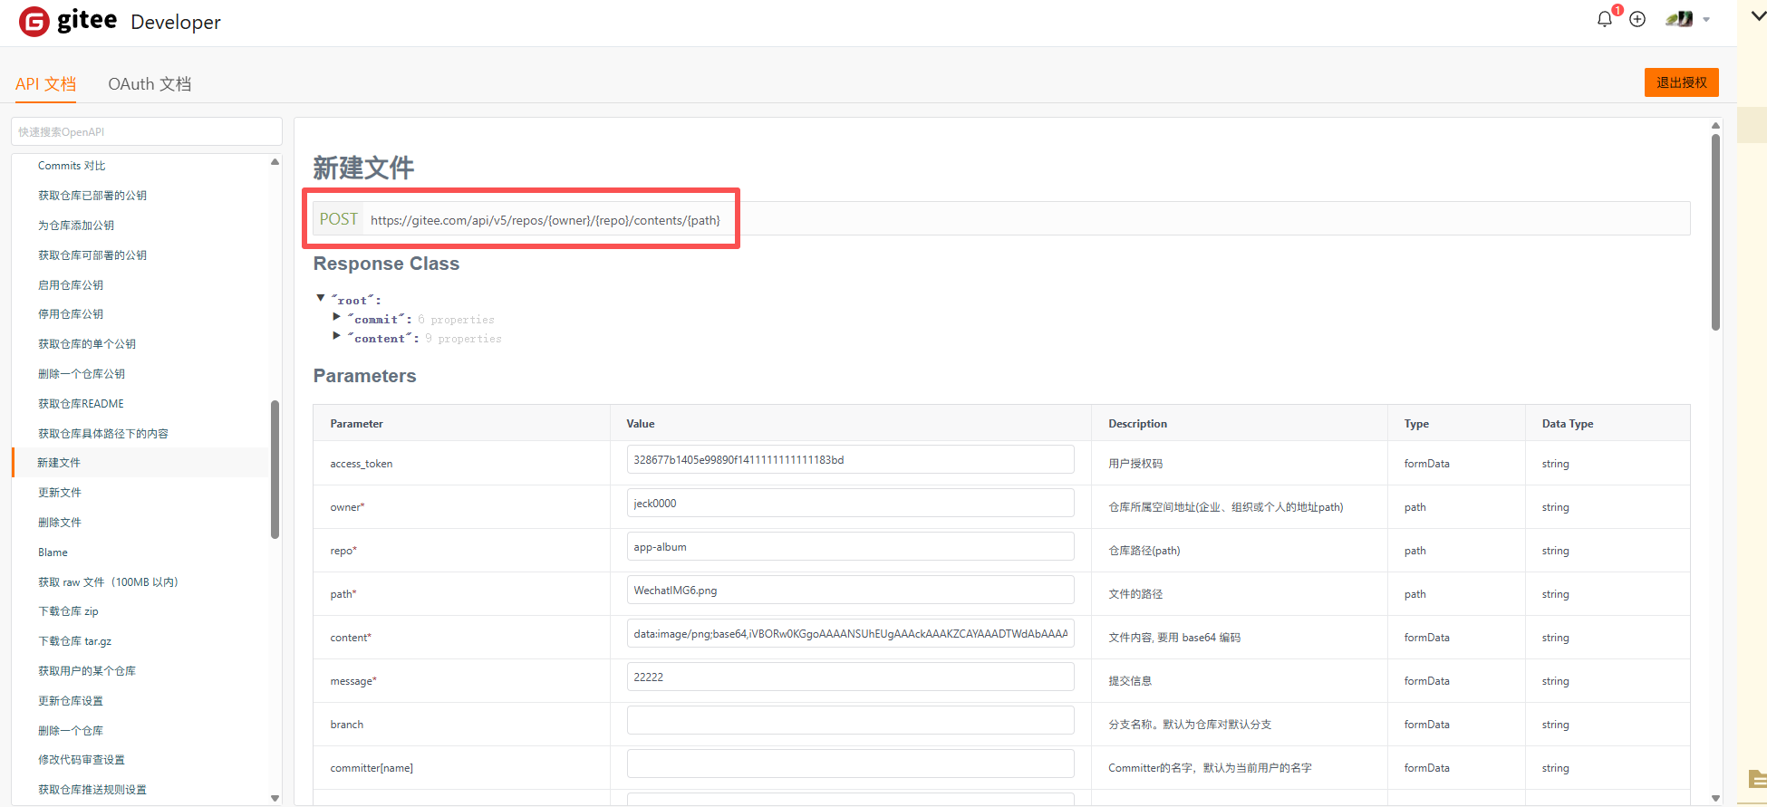Click the main panel scroll up arrow

1715,125
